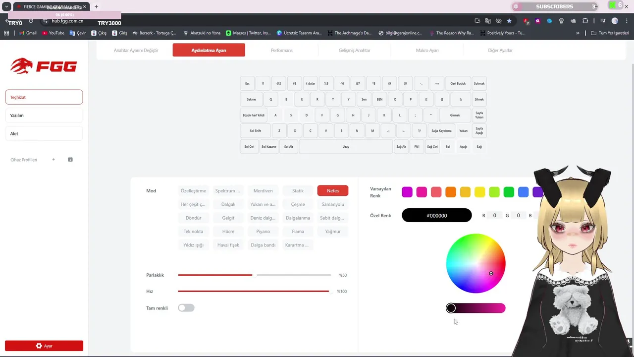Screen dimensions: 634x357
Task: Open the browser apps grid icon
Action: pos(6,33)
